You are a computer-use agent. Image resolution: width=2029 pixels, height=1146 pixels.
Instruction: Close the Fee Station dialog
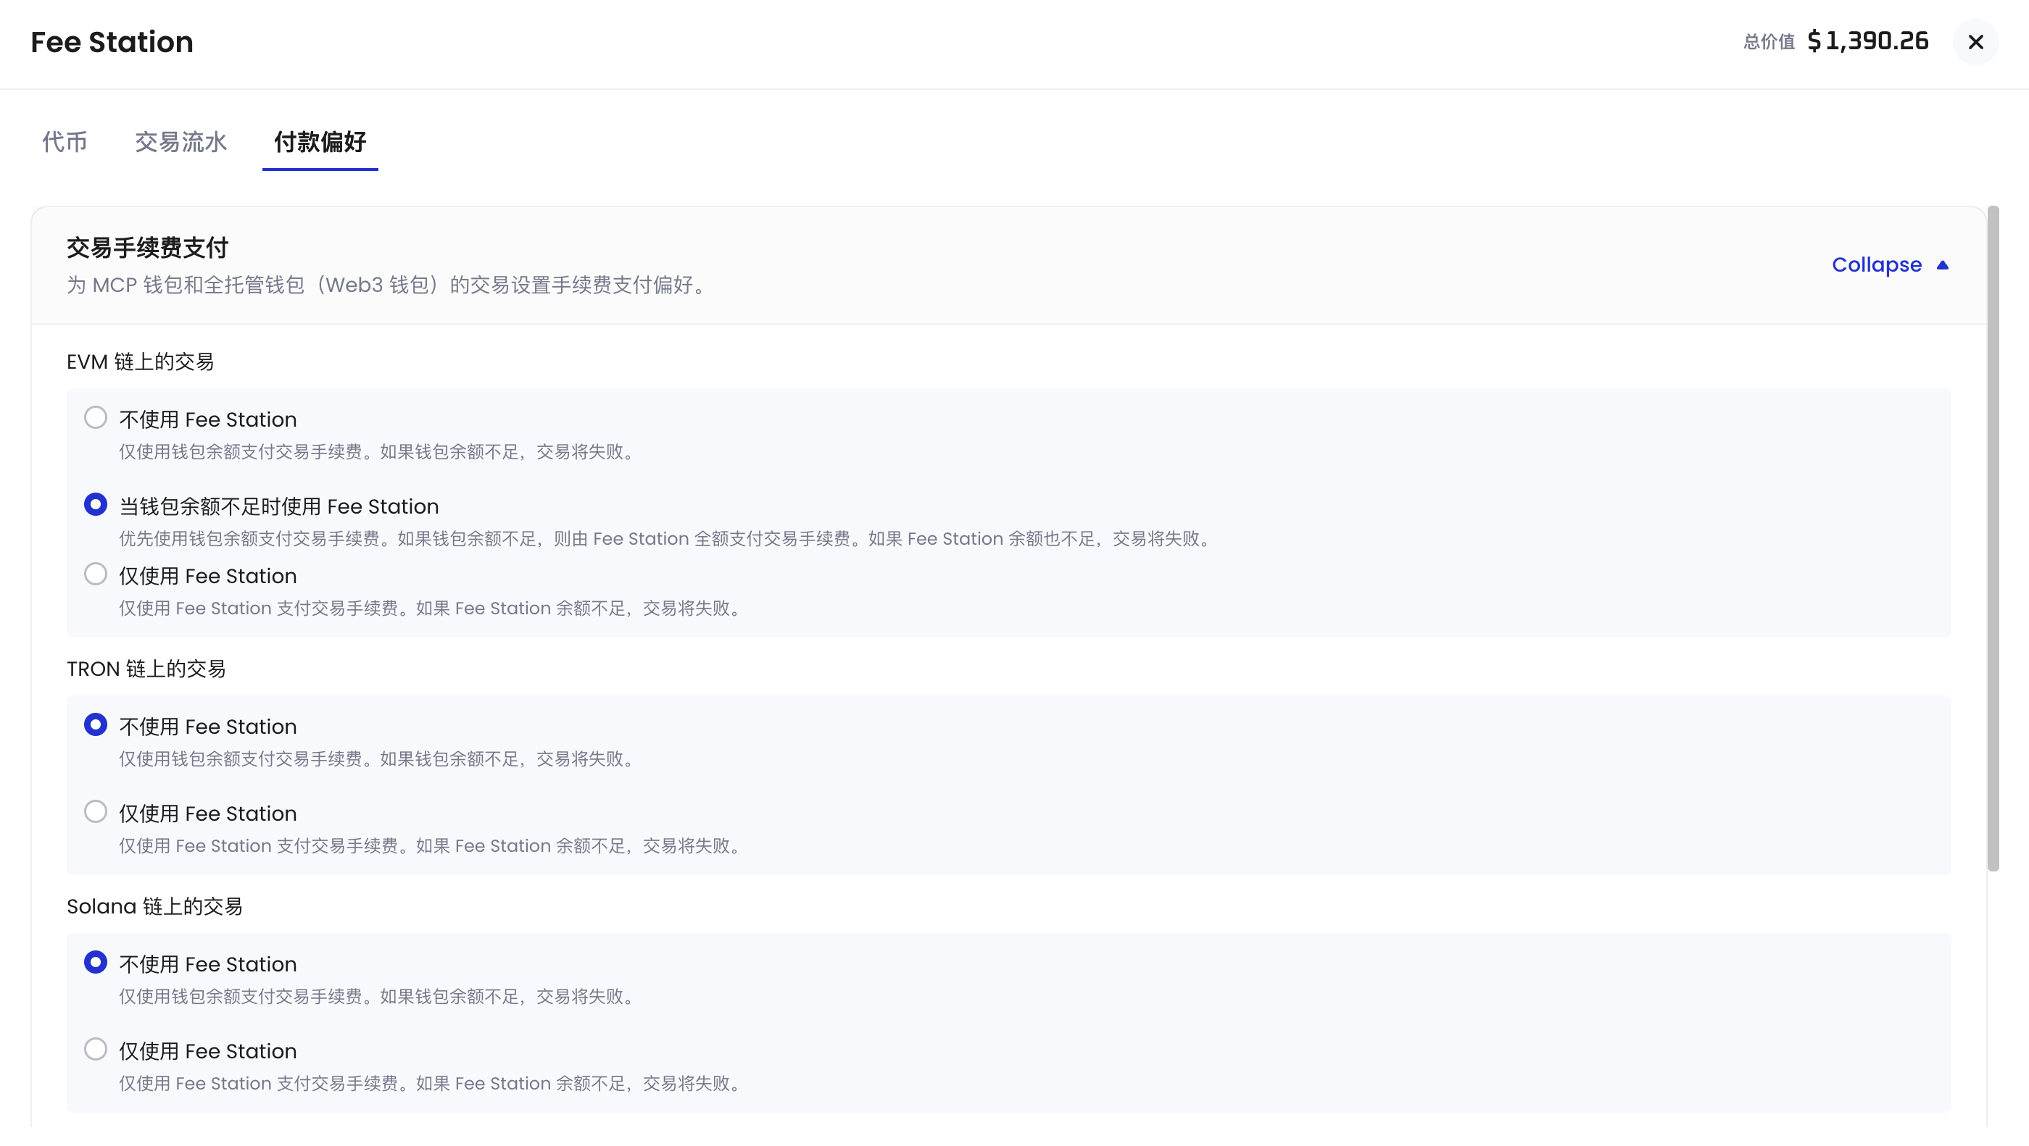coord(1975,42)
